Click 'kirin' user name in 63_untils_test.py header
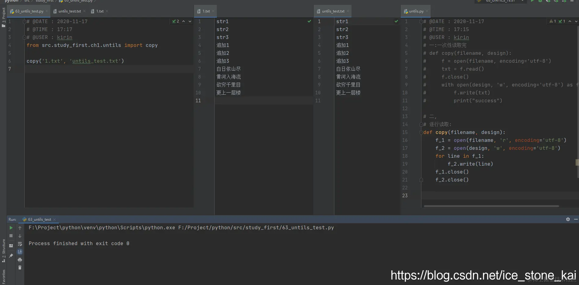 tap(64, 37)
